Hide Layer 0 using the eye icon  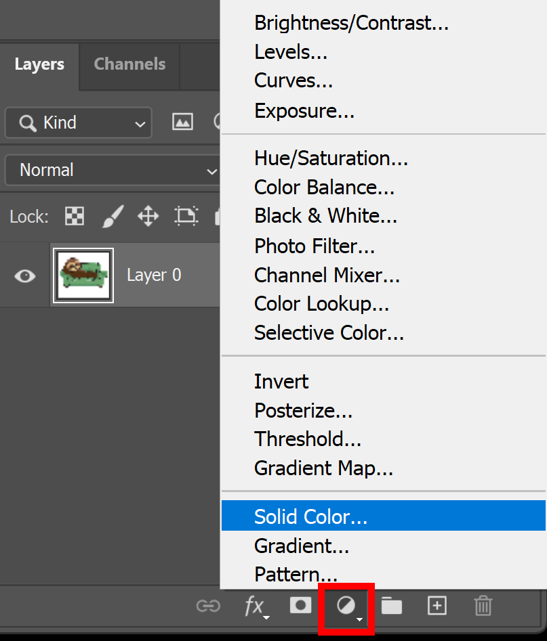[25, 275]
